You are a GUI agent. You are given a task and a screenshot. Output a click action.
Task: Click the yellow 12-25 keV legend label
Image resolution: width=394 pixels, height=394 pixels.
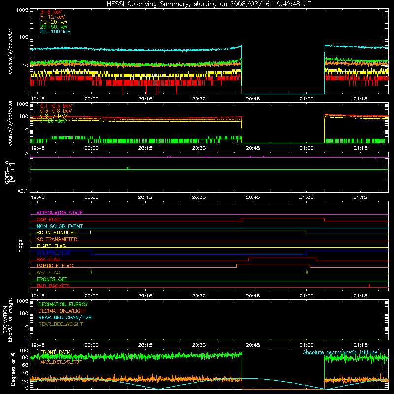pos(54,22)
